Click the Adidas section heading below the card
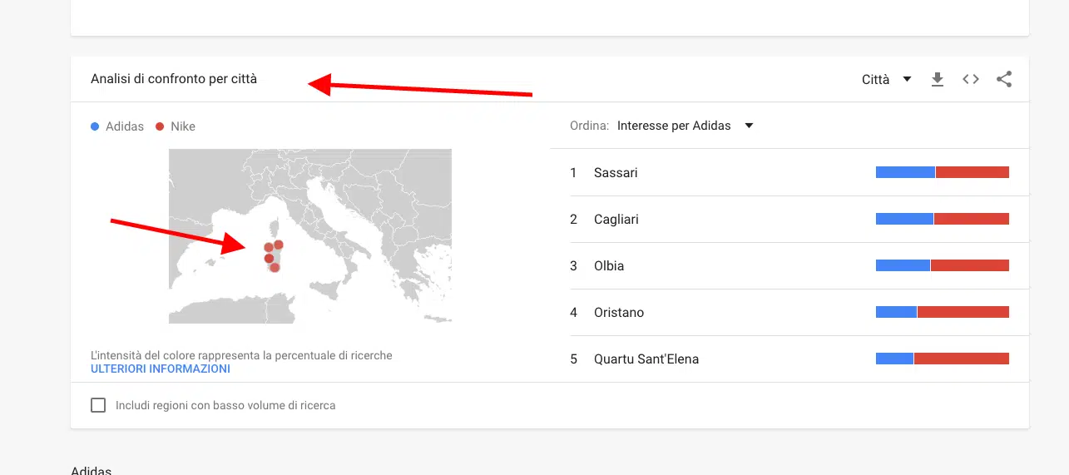 (91, 470)
